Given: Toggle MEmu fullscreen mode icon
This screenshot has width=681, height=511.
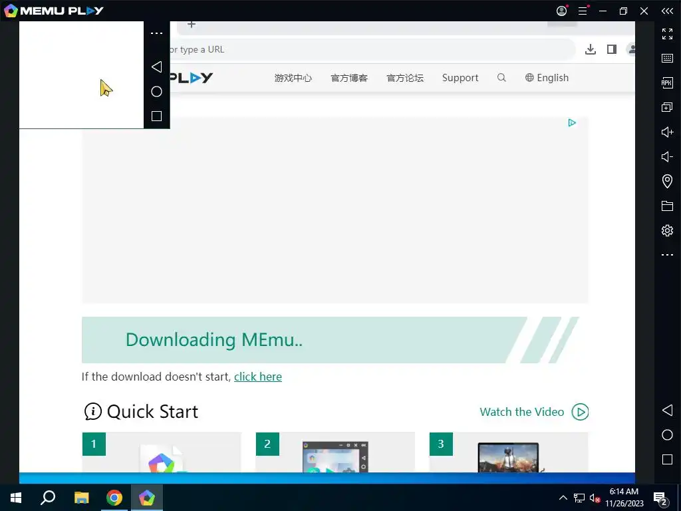Looking at the screenshot, I should (x=667, y=33).
